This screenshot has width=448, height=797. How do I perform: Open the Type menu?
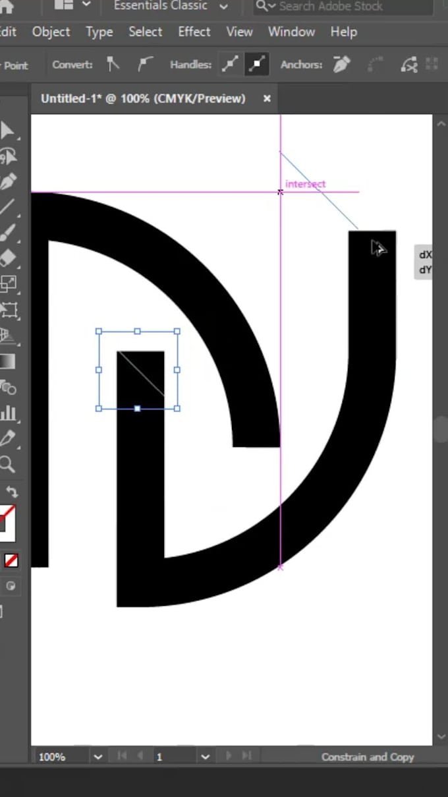[x=99, y=32]
